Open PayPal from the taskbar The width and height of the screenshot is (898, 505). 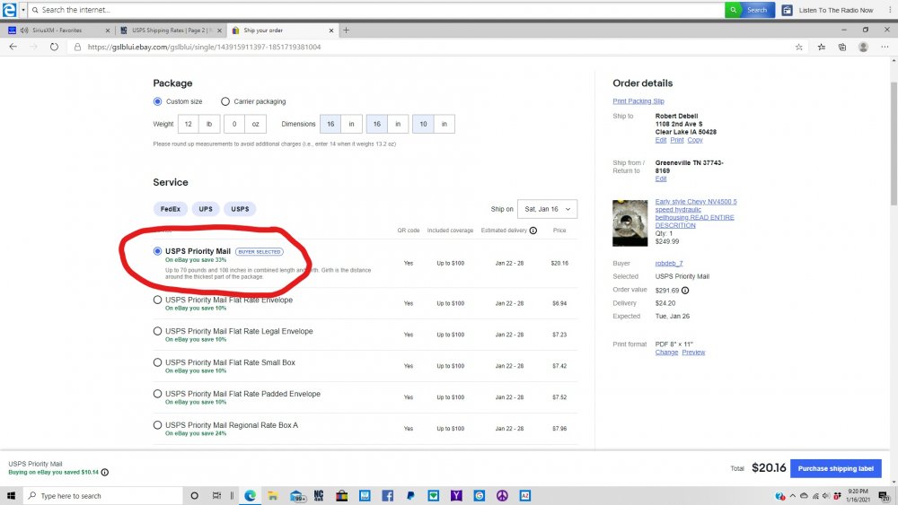(410, 496)
